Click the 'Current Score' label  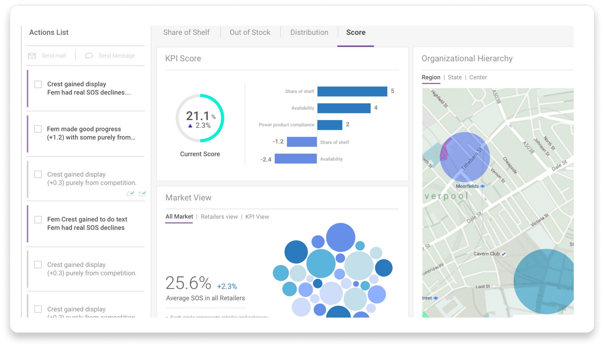coord(200,154)
